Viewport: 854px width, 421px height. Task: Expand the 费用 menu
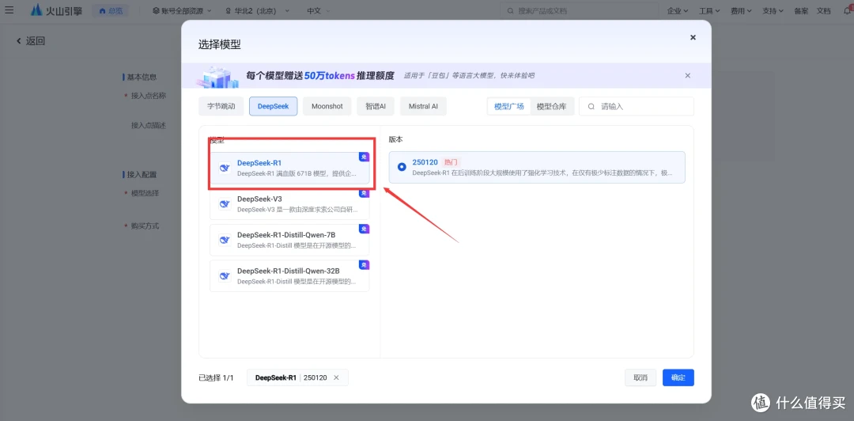741,10
